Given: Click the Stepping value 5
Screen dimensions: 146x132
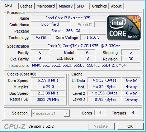Looking at the screenshot, I should pyautogui.click(x=131, y=52).
